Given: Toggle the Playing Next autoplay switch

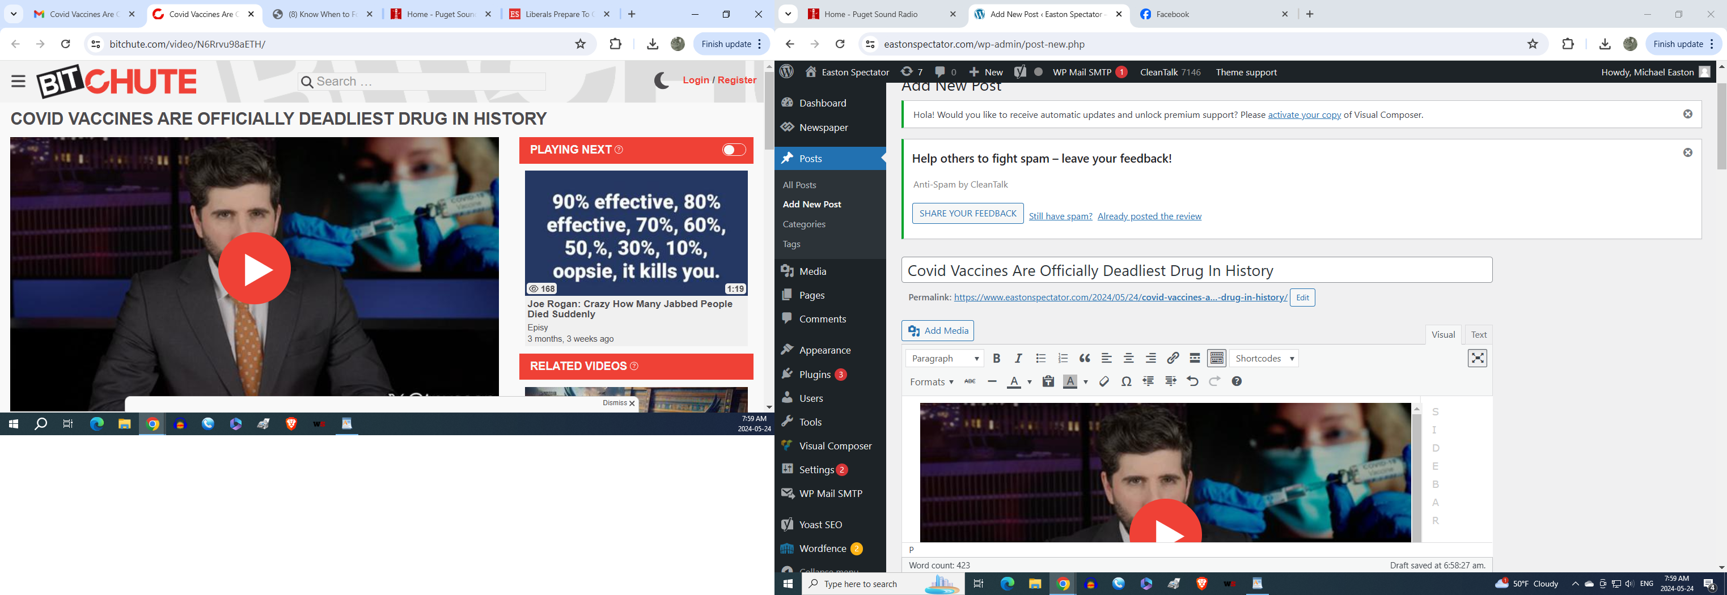Looking at the screenshot, I should pos(734,150).
